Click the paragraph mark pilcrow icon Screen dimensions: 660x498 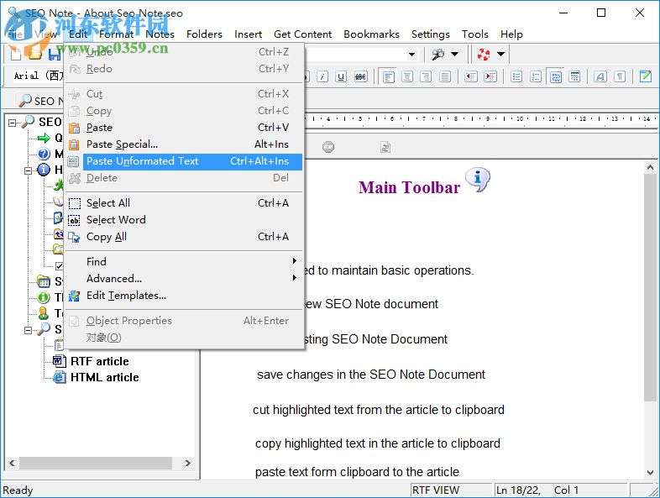(620, 76)
